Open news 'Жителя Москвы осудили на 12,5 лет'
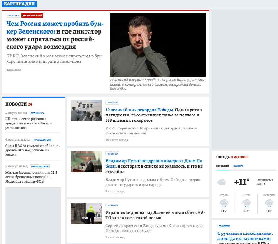The width and height of the screenshot is (278, 244). (31, 177)
